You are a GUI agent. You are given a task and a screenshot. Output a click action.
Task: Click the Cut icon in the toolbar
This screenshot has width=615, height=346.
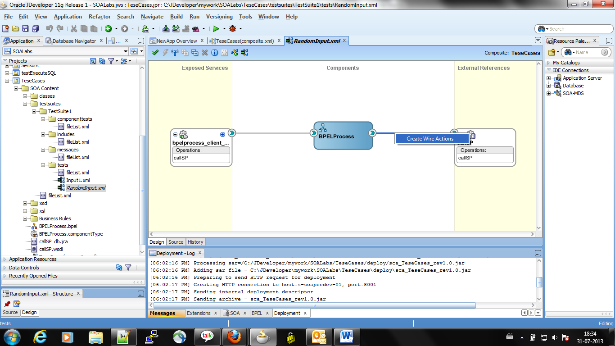point(74,28)
